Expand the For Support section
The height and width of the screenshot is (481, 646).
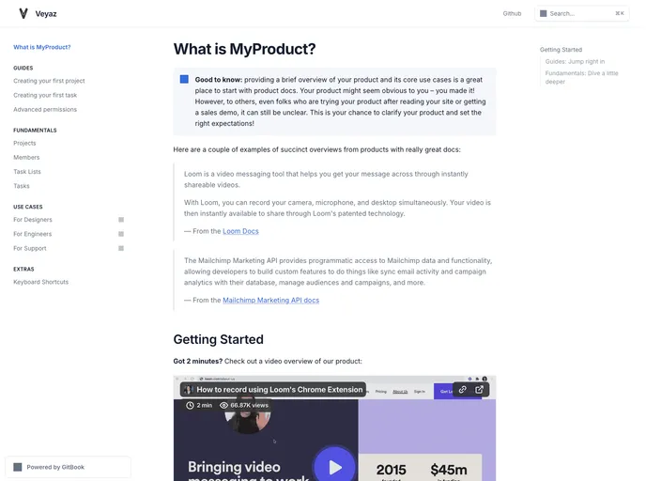[x=121, y=248]
